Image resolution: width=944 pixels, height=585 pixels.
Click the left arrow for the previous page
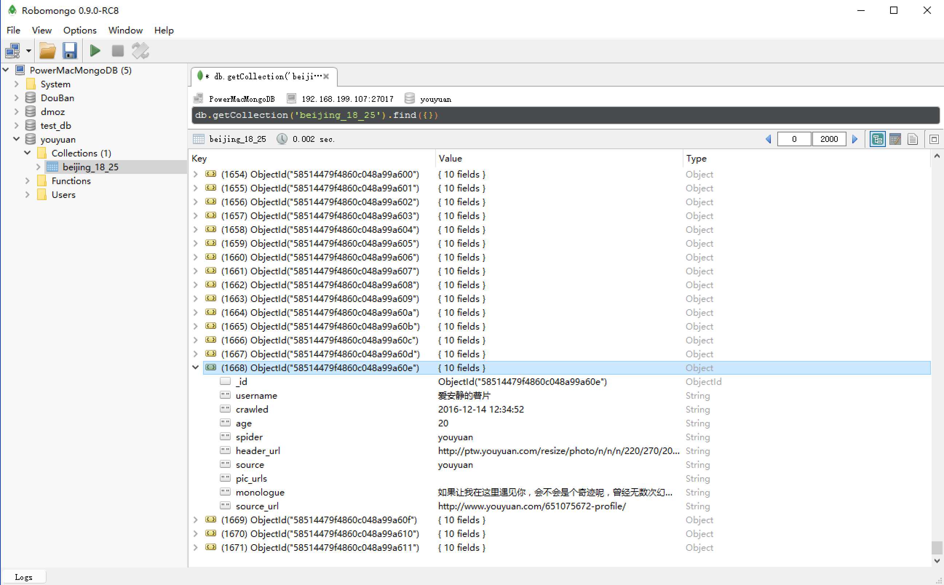coord(769,139)
